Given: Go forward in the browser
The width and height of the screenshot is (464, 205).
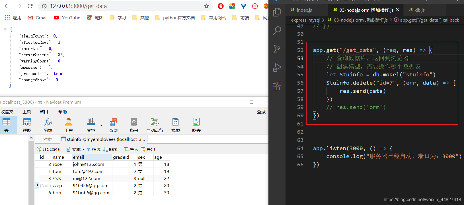Looking at the screenshot, I should (x=19, y=6).
